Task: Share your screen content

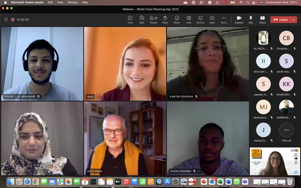Action: (262, 20)
